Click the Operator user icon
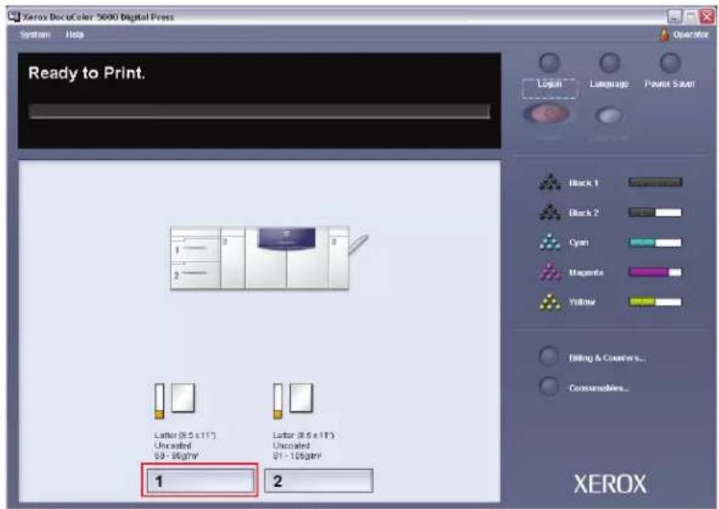The height and width of the screenshot is (509, 719). (x=664, y=35)
